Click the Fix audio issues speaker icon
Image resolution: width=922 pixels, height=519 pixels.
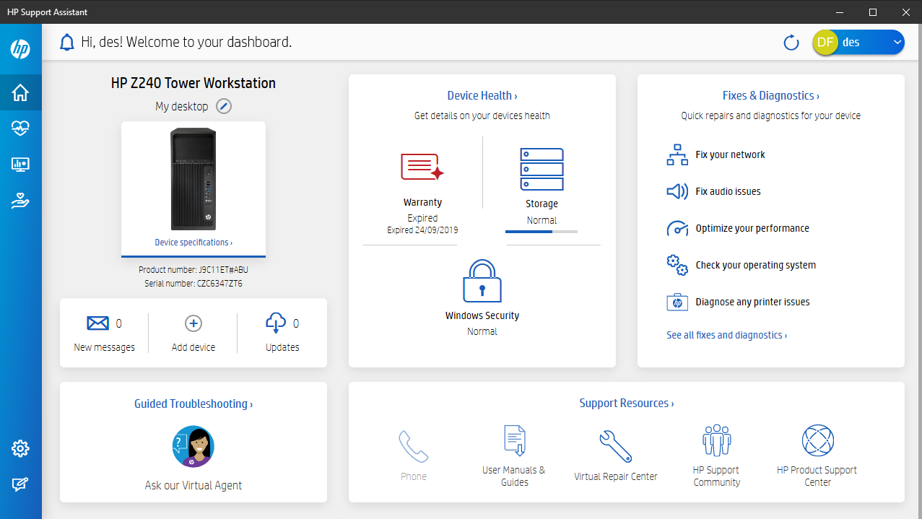[x=677, y=191]
